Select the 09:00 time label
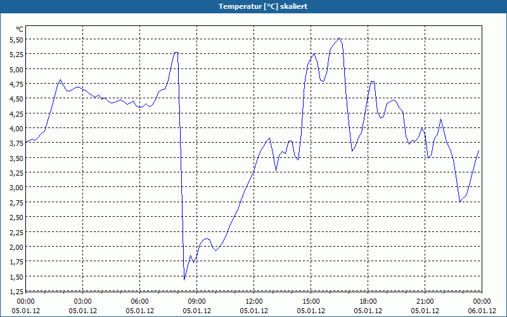The height and width of the screenshot is (317, 507). [x=197, y=302]
